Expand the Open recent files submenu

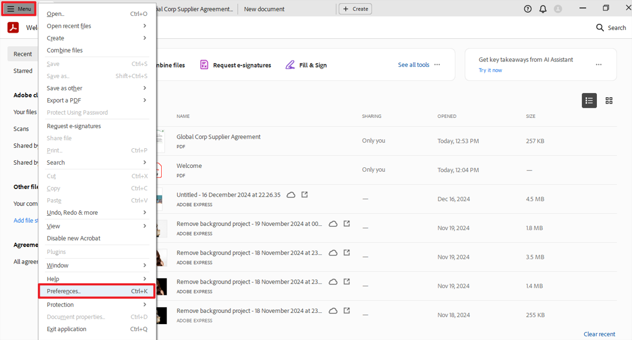[145, 26]
